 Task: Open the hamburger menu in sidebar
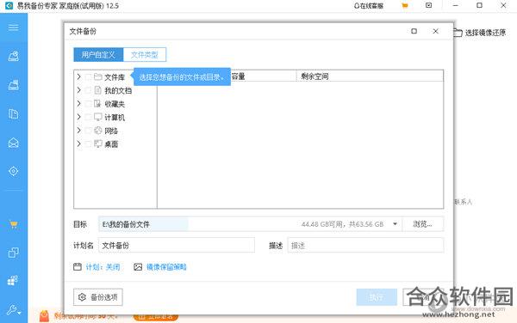[14, 27]
